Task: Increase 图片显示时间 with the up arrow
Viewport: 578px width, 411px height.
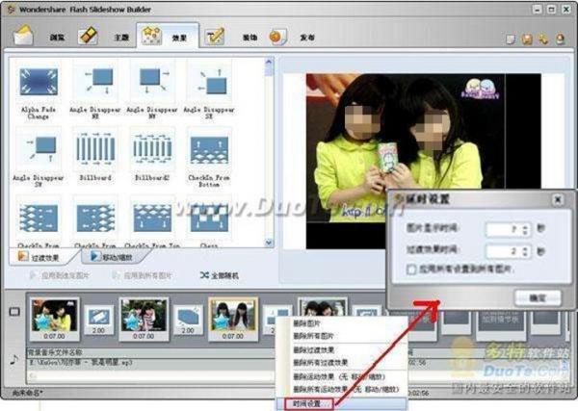Action: point(526,226)
